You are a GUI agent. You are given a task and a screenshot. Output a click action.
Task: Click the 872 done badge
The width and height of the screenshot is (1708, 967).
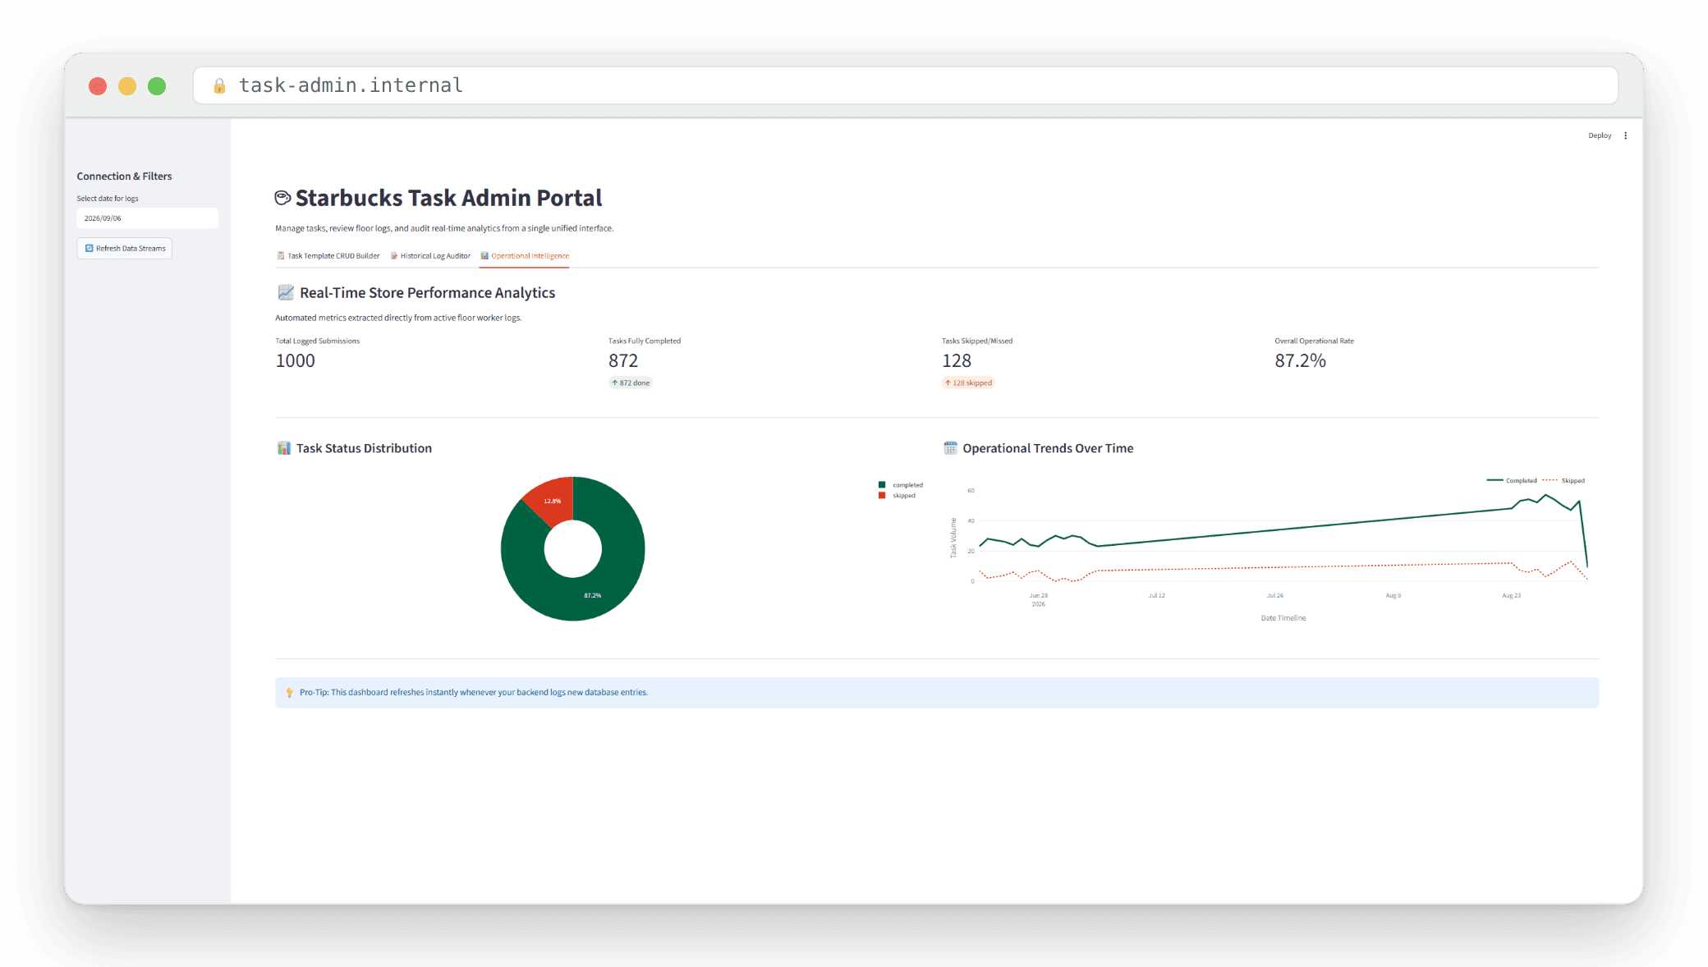(x=631, y=383)
